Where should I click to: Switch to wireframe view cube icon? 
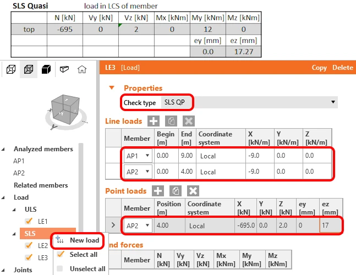click(11, 69)
